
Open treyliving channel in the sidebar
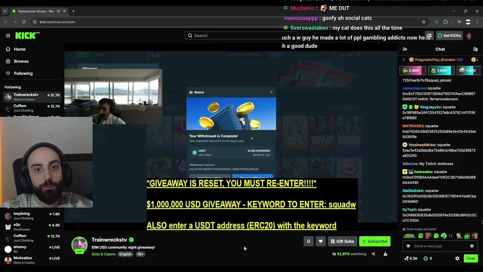[x=32, y=216]
